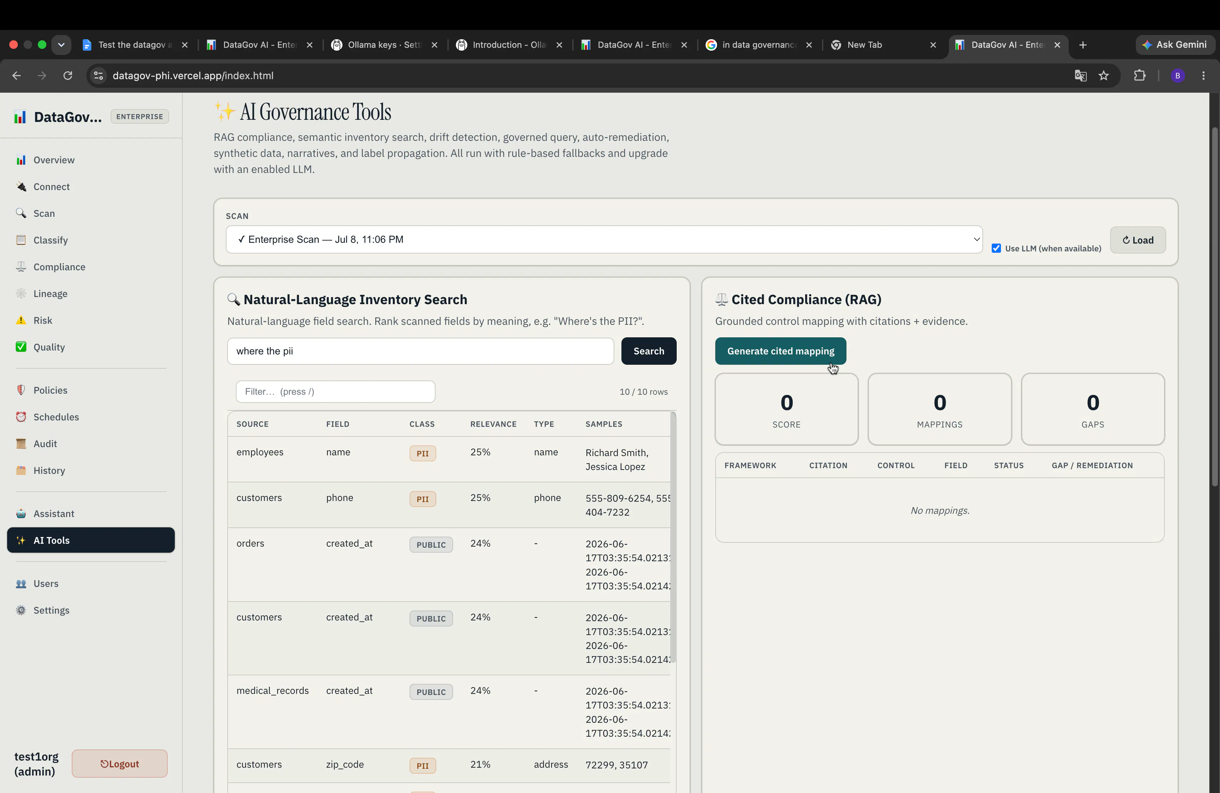Click the Risk warning icon

pos(21,320)
